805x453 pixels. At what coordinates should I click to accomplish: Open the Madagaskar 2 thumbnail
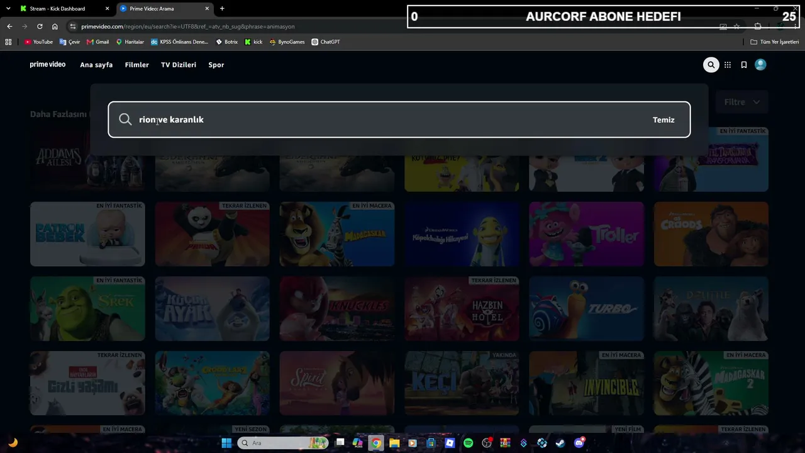(x=711, y=384)
